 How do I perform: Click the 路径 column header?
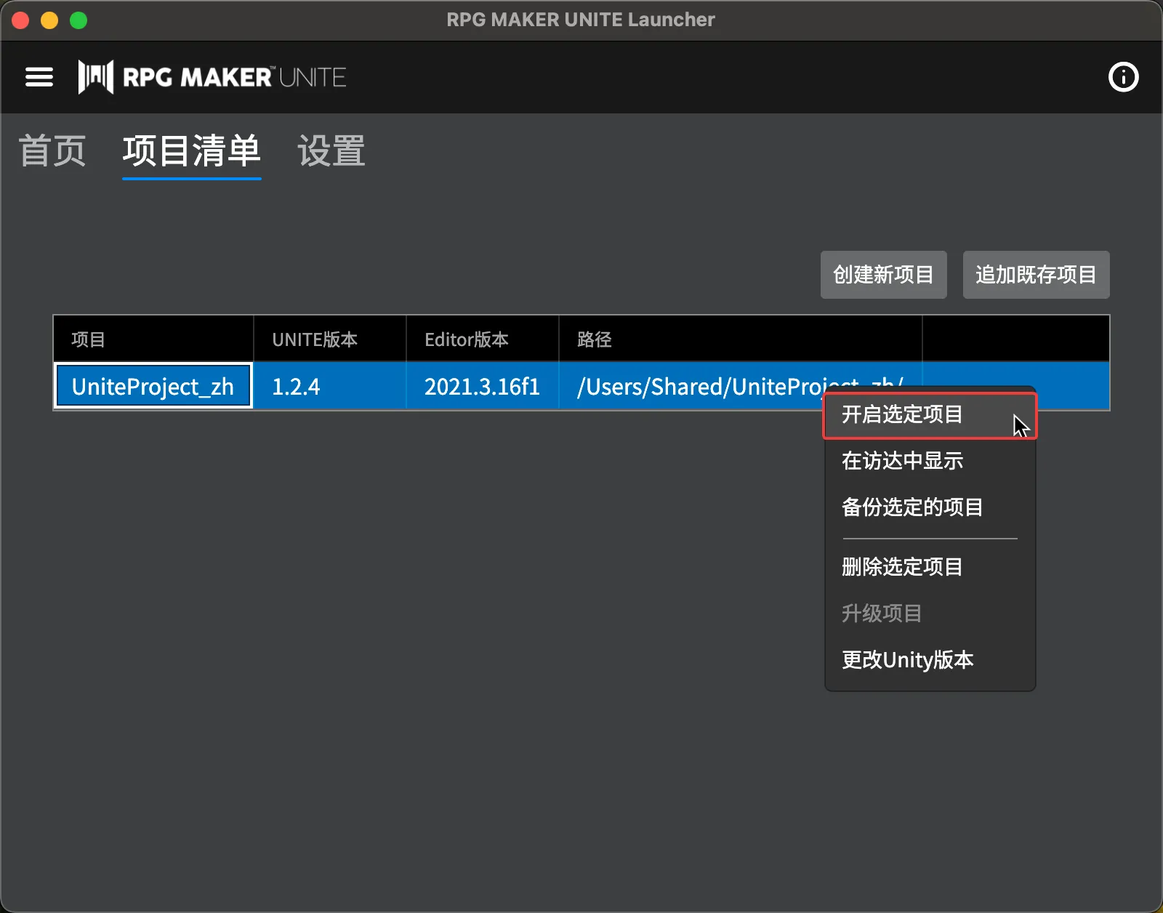click(740, 339)
